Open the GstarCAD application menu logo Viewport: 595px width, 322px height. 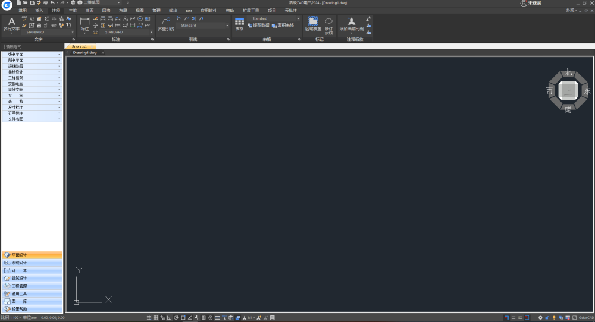click(7, 5)
